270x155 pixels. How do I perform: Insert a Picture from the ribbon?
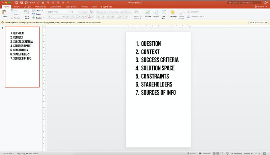pyautogui.click(x=148, y=14)
